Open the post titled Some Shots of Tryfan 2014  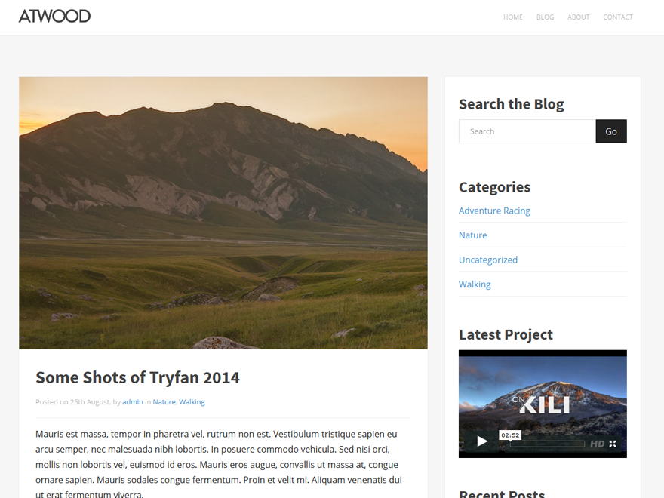coord(137,377)
